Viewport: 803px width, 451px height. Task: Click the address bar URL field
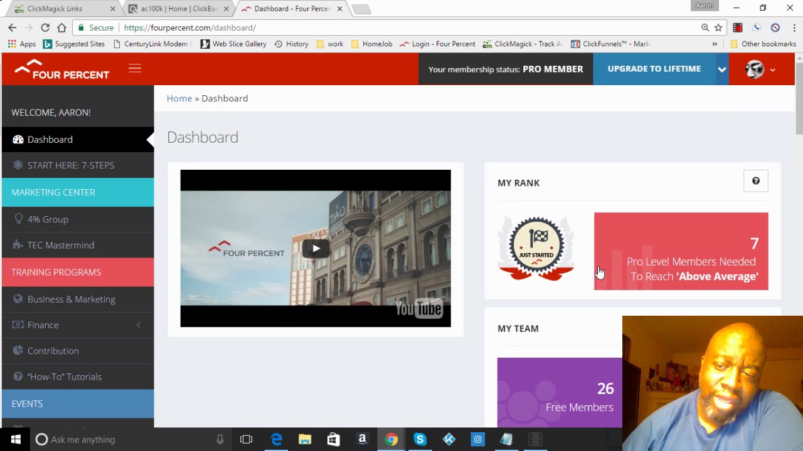click(x=398, y=28)
